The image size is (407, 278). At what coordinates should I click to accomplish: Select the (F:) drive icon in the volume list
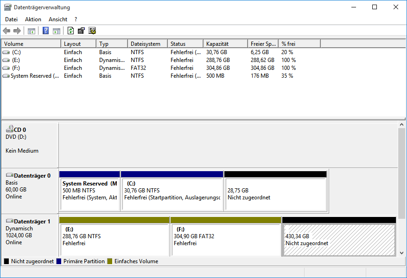tap(6, 68)
